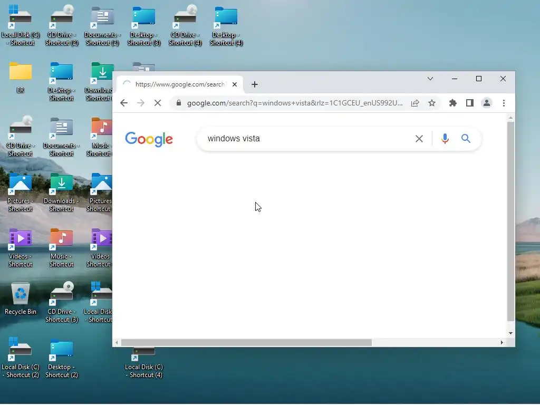This screenshot has height=405, width=540.
Task: Open the Chrome profile avatar
Action: 487,103
